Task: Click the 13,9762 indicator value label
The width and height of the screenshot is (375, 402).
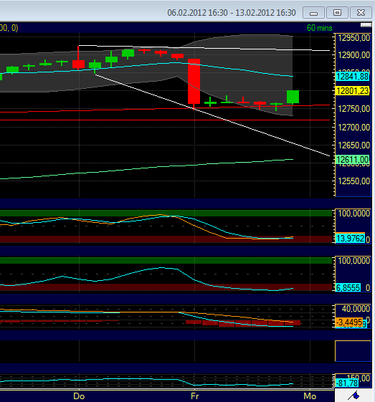Action: pyautogui.click(x=350, y=239)
